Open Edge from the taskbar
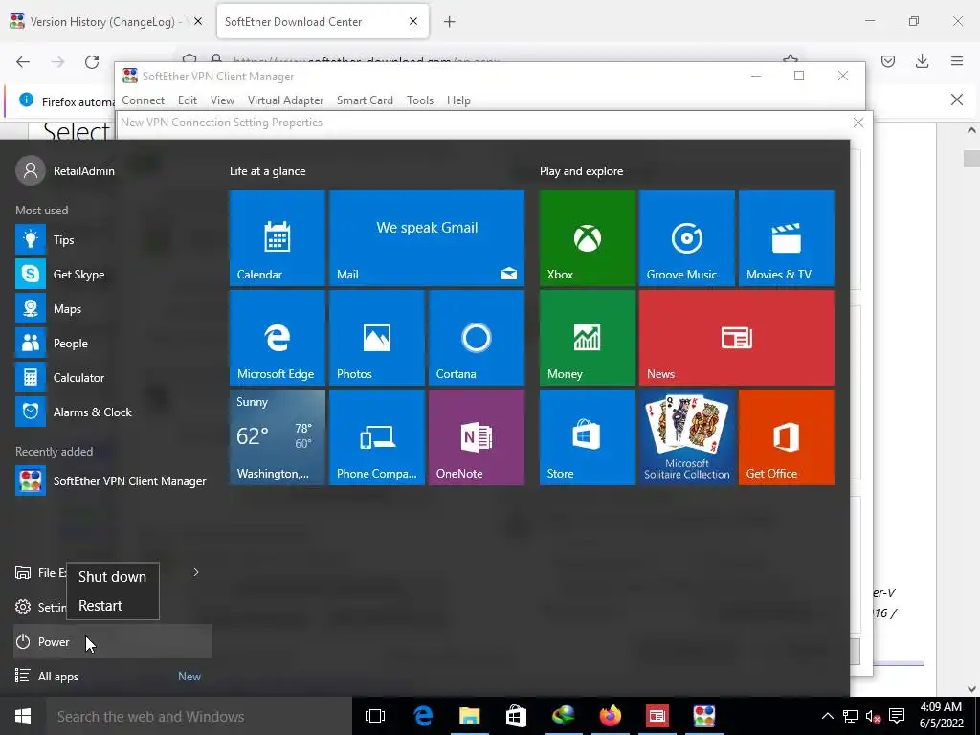The width and height of the screenshot is (980, 735). [422, 716]
